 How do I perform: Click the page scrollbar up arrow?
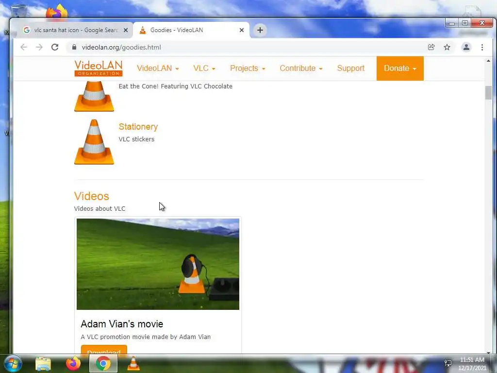[x=488, y=61]
